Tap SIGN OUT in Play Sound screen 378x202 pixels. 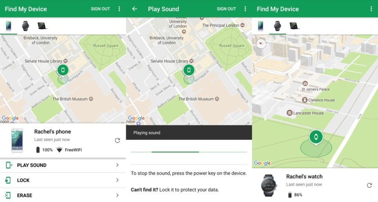[226, 9]
